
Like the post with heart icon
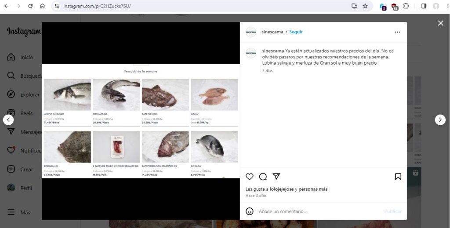[x=250, y=176]
